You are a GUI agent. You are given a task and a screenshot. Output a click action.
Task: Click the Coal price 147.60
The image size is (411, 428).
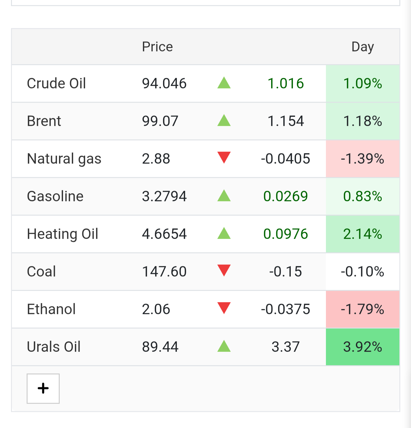(x=164, y=272)
